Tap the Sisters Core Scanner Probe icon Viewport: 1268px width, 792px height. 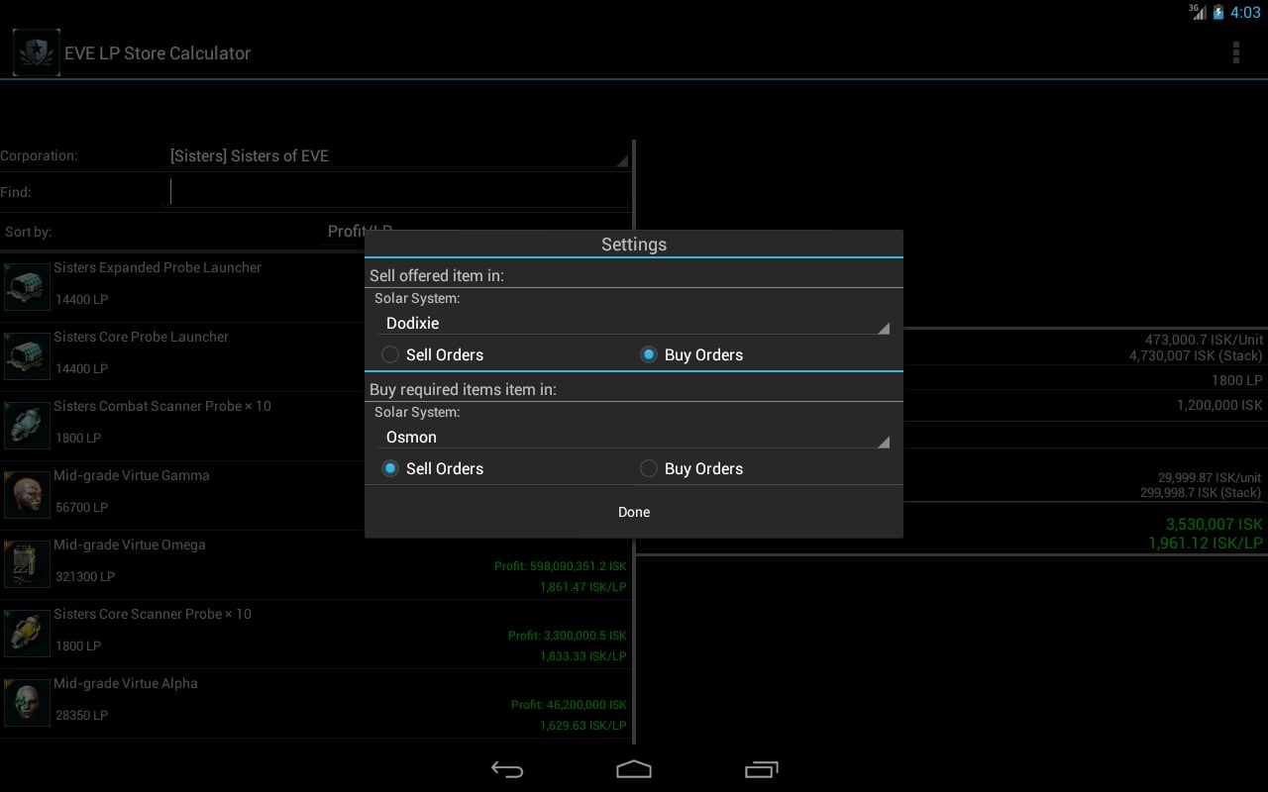pos(27,634)
